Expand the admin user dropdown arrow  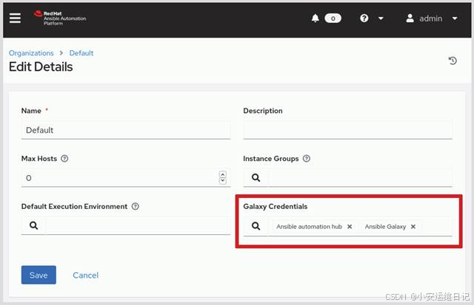455,18
